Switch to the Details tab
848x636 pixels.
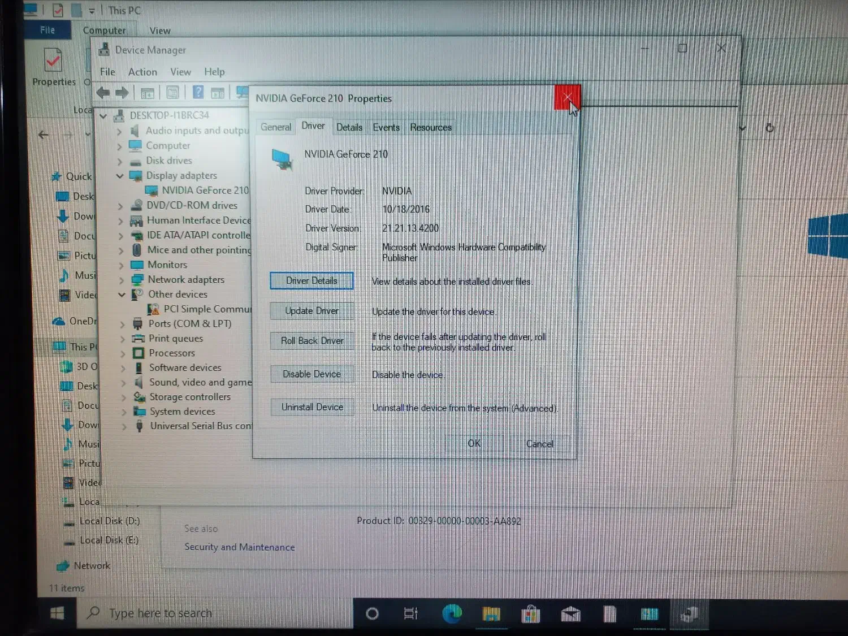[x=349, y=127]
